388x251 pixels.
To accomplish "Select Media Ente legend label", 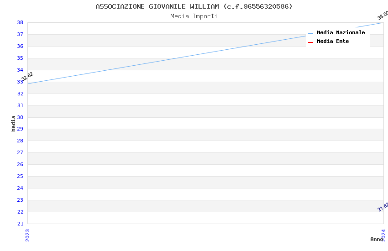I will 333,41.
